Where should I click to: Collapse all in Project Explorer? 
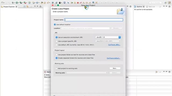pos(24,7)
